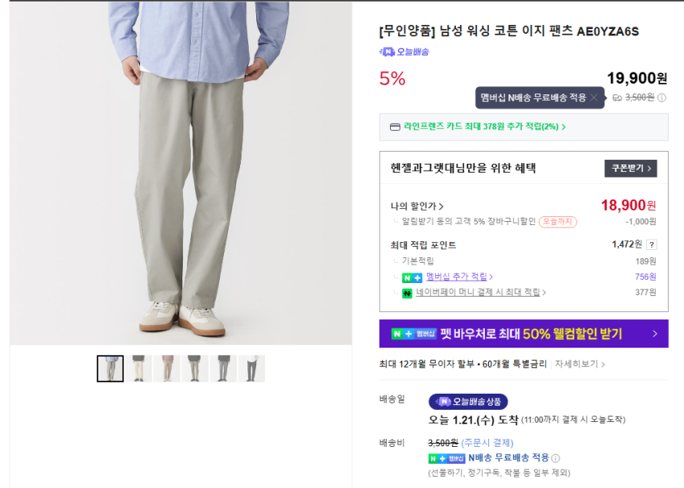
Task: Click the info icon beside N배송 무료배송 적용
Action: coord(555,460)
